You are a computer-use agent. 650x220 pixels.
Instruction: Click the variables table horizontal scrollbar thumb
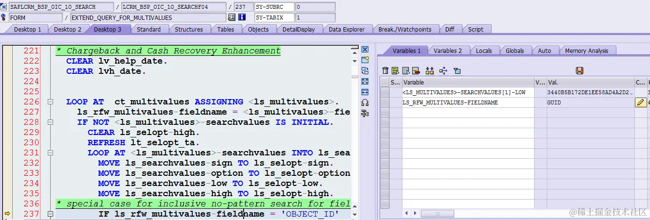(437, 214)
